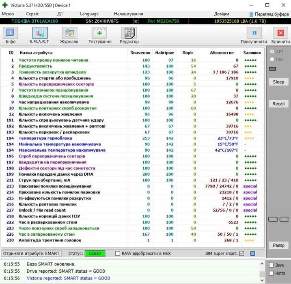The image size is (291, 284).
Task: Click the Fw: MS2OA750 firmware label
Action: 163,21
